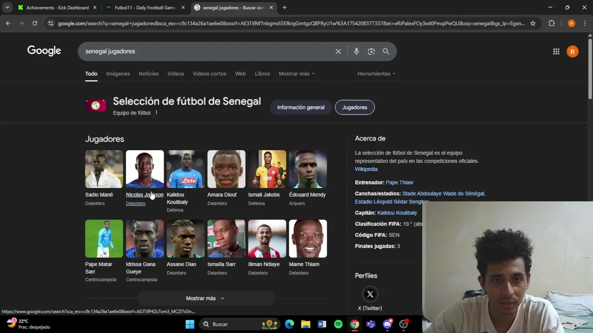Open the Google apps grid
Image resolution: width=593 pixels, height=333 pixels.
point(556,52)
